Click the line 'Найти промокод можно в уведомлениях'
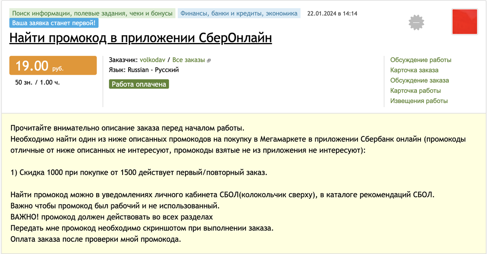The image size is (487, 254). (x=222, y=194)
